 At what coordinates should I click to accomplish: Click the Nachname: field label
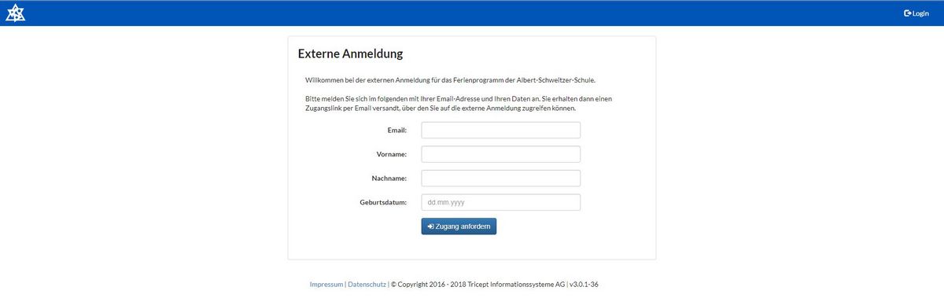coord(389,178)
